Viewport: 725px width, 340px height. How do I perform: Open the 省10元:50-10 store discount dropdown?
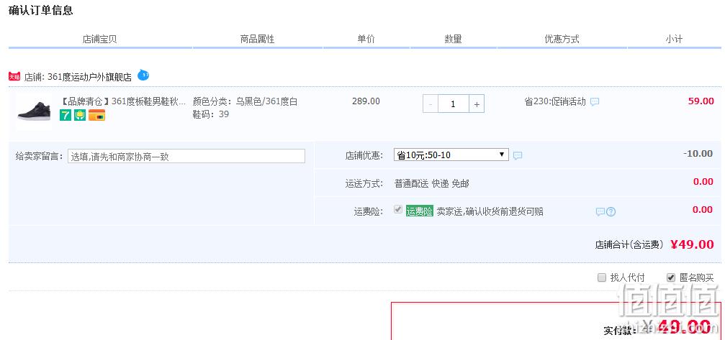pyautogui.click(x=451, y=155)
